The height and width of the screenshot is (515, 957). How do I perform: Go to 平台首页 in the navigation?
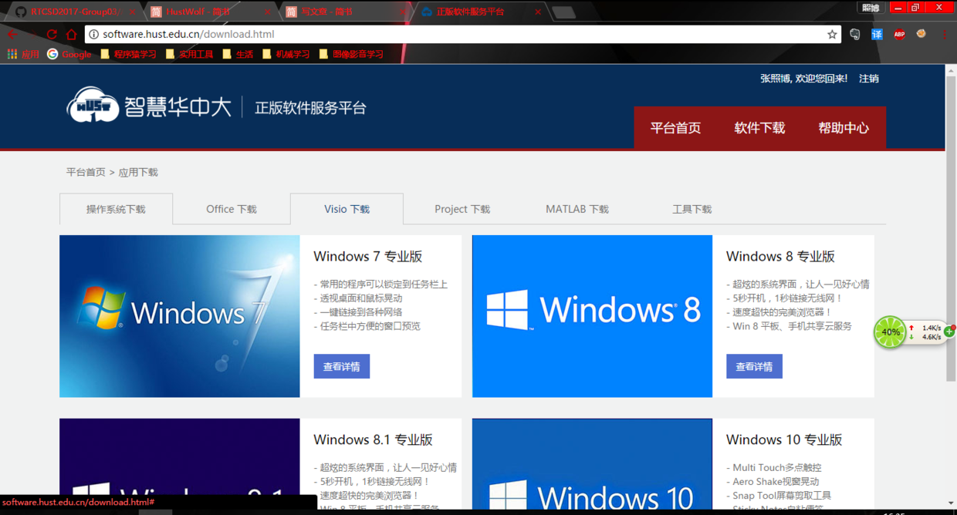pos(675,128)
